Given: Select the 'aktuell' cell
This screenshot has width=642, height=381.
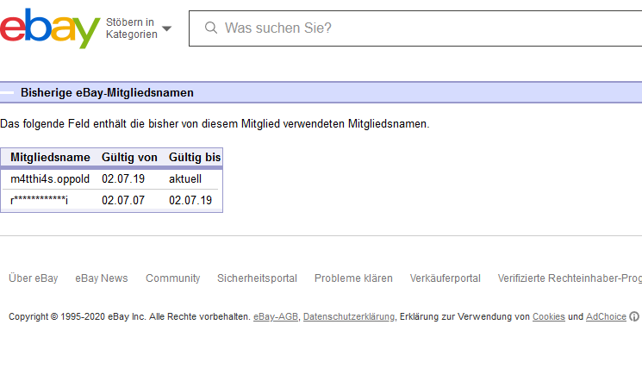Looking at the screenshot, I should point(185,179).
